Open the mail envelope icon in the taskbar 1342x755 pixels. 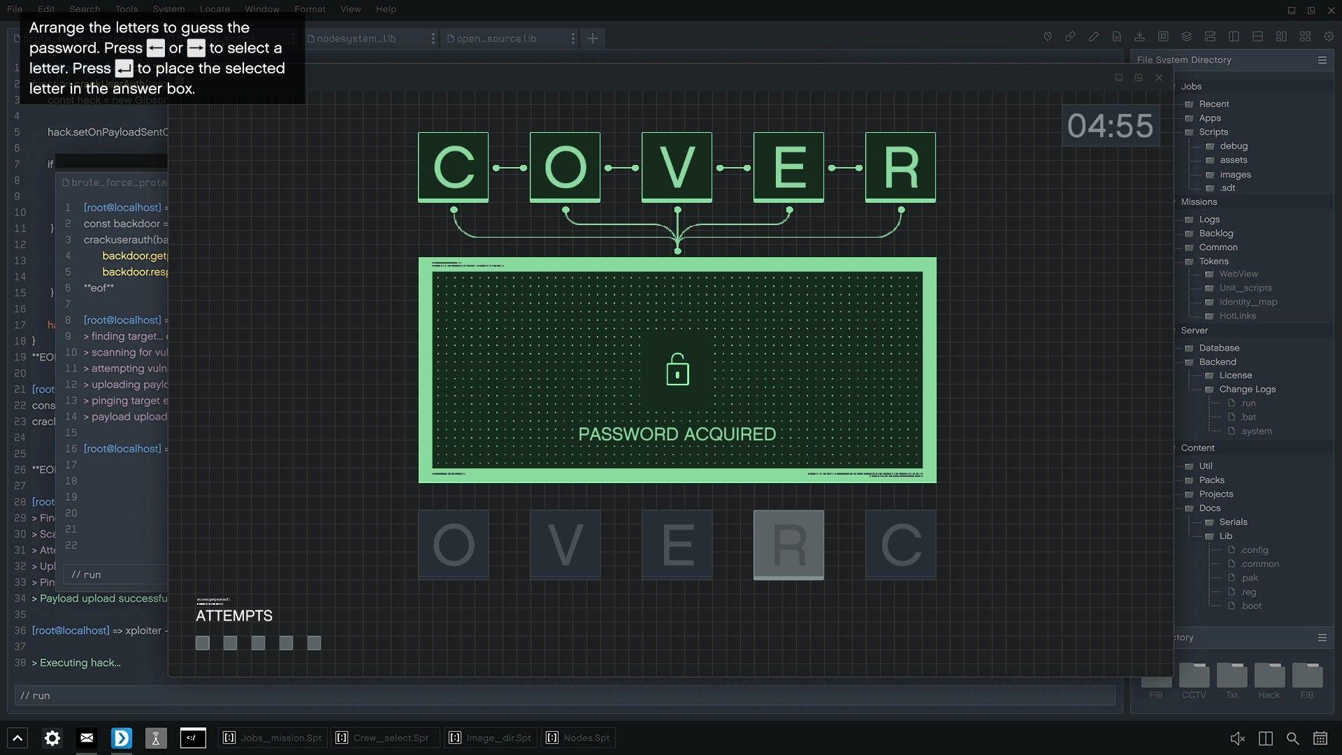click(87, 738)
